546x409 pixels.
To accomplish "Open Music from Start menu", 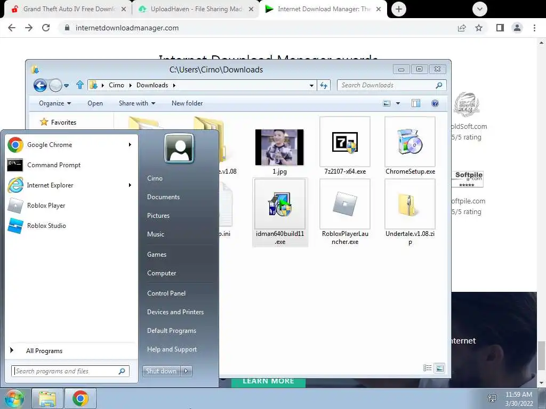I will [155, 234].
